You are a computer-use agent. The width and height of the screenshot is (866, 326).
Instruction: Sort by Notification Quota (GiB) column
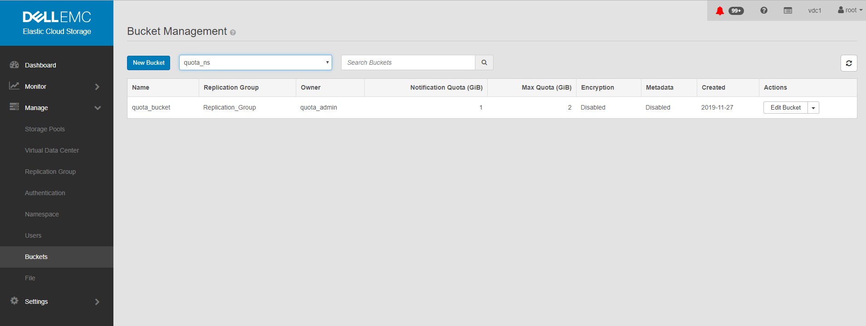(446, 87)
